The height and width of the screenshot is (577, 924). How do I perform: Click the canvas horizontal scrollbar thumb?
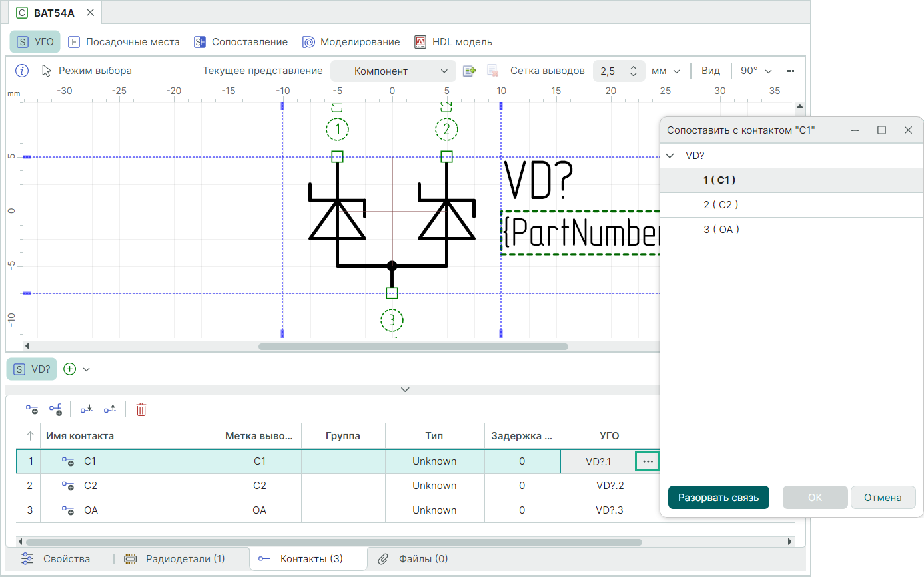point(413,346)
